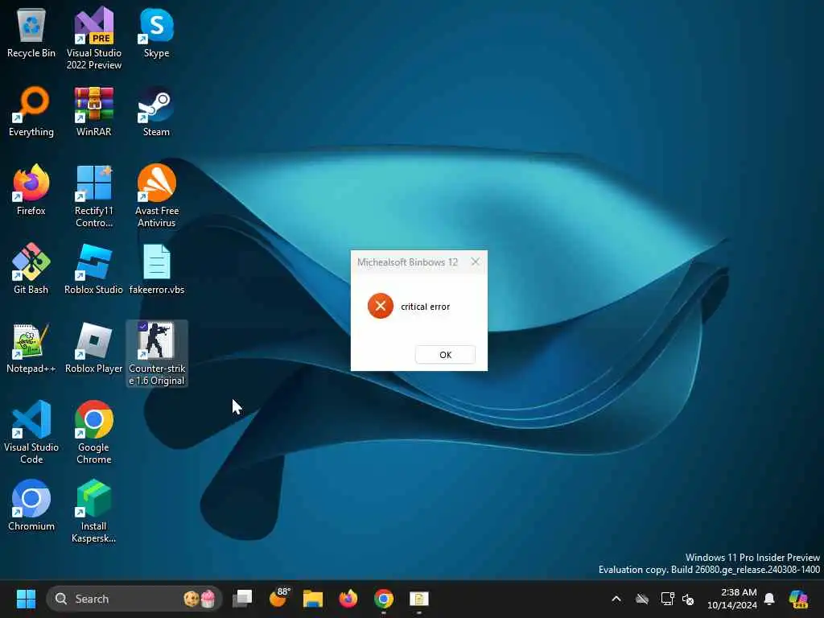
Task: Close the Michealsoft Binbows 12 dialog
Action: [x=475, y=262]
